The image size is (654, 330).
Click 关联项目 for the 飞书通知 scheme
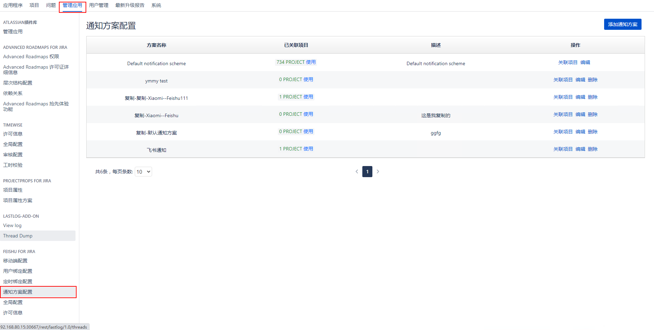[563, 149]
